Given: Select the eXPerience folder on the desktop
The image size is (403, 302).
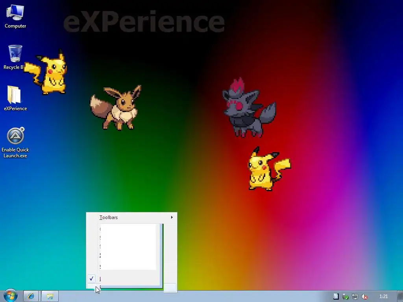Looking at the screenshot, I should tap(15, 98).
